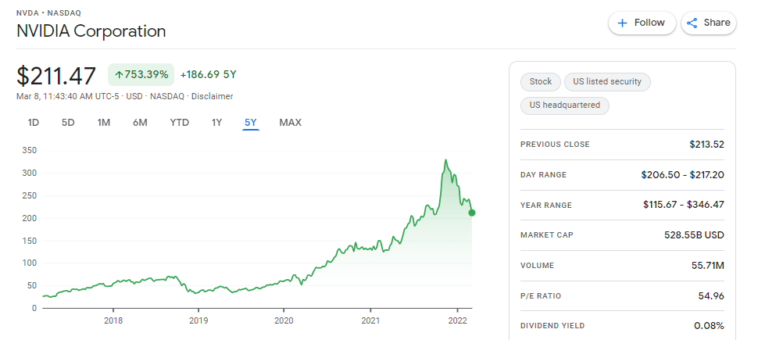Click the NVIDIA Corporation title
Screen dimensions: 758x340
[x=91, y=31]
